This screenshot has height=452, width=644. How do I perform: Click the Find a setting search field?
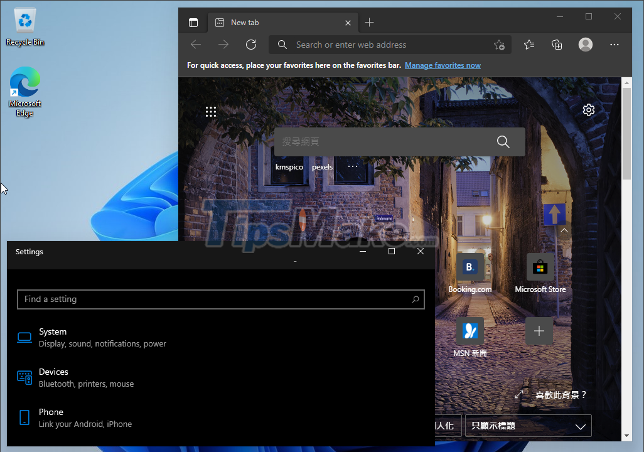(x=221, y=299)
